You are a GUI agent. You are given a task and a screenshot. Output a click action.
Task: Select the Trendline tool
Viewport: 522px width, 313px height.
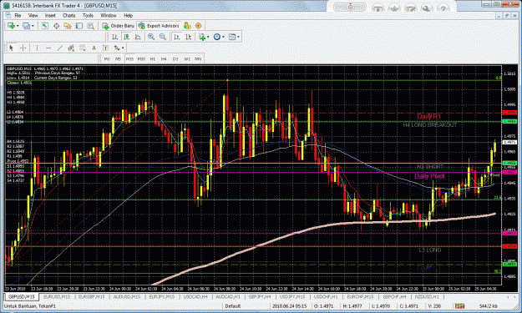tap(59, 48)
